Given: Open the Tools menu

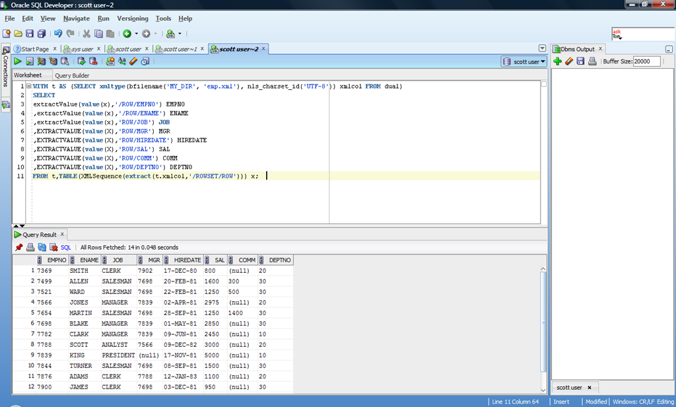Looking at the screenshot, I should (x=163, y=18).
